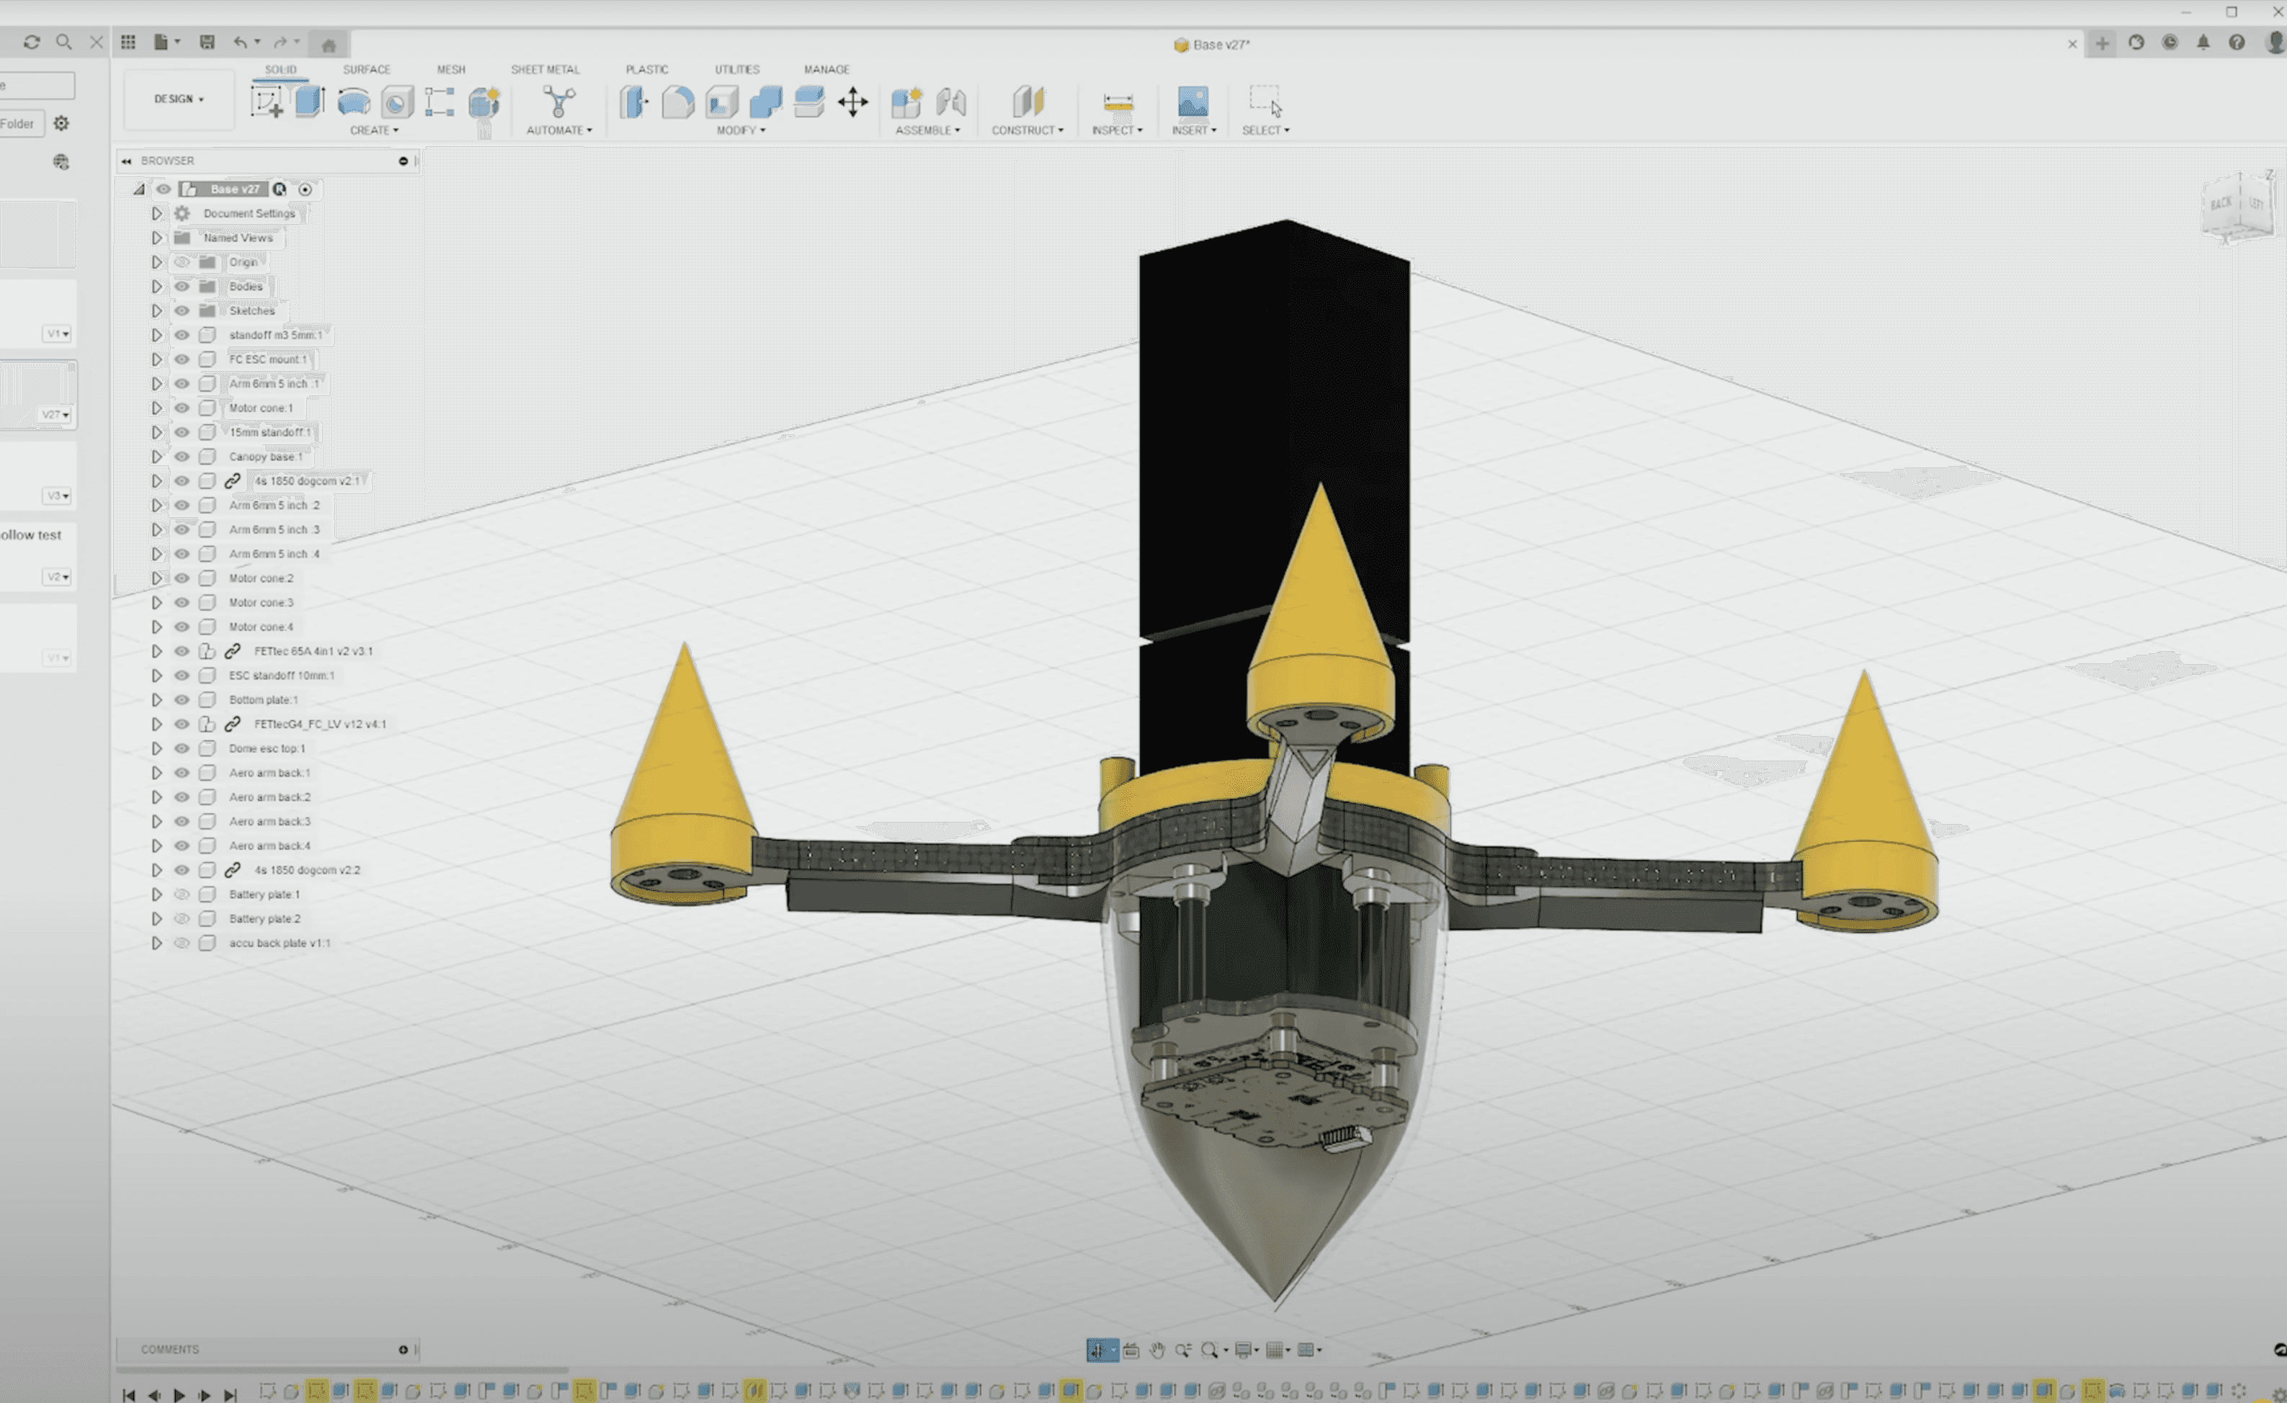The image size is (2287, 1403).
Task: Select the Move/Copy arrows icon
Action: tap(852, 102)
